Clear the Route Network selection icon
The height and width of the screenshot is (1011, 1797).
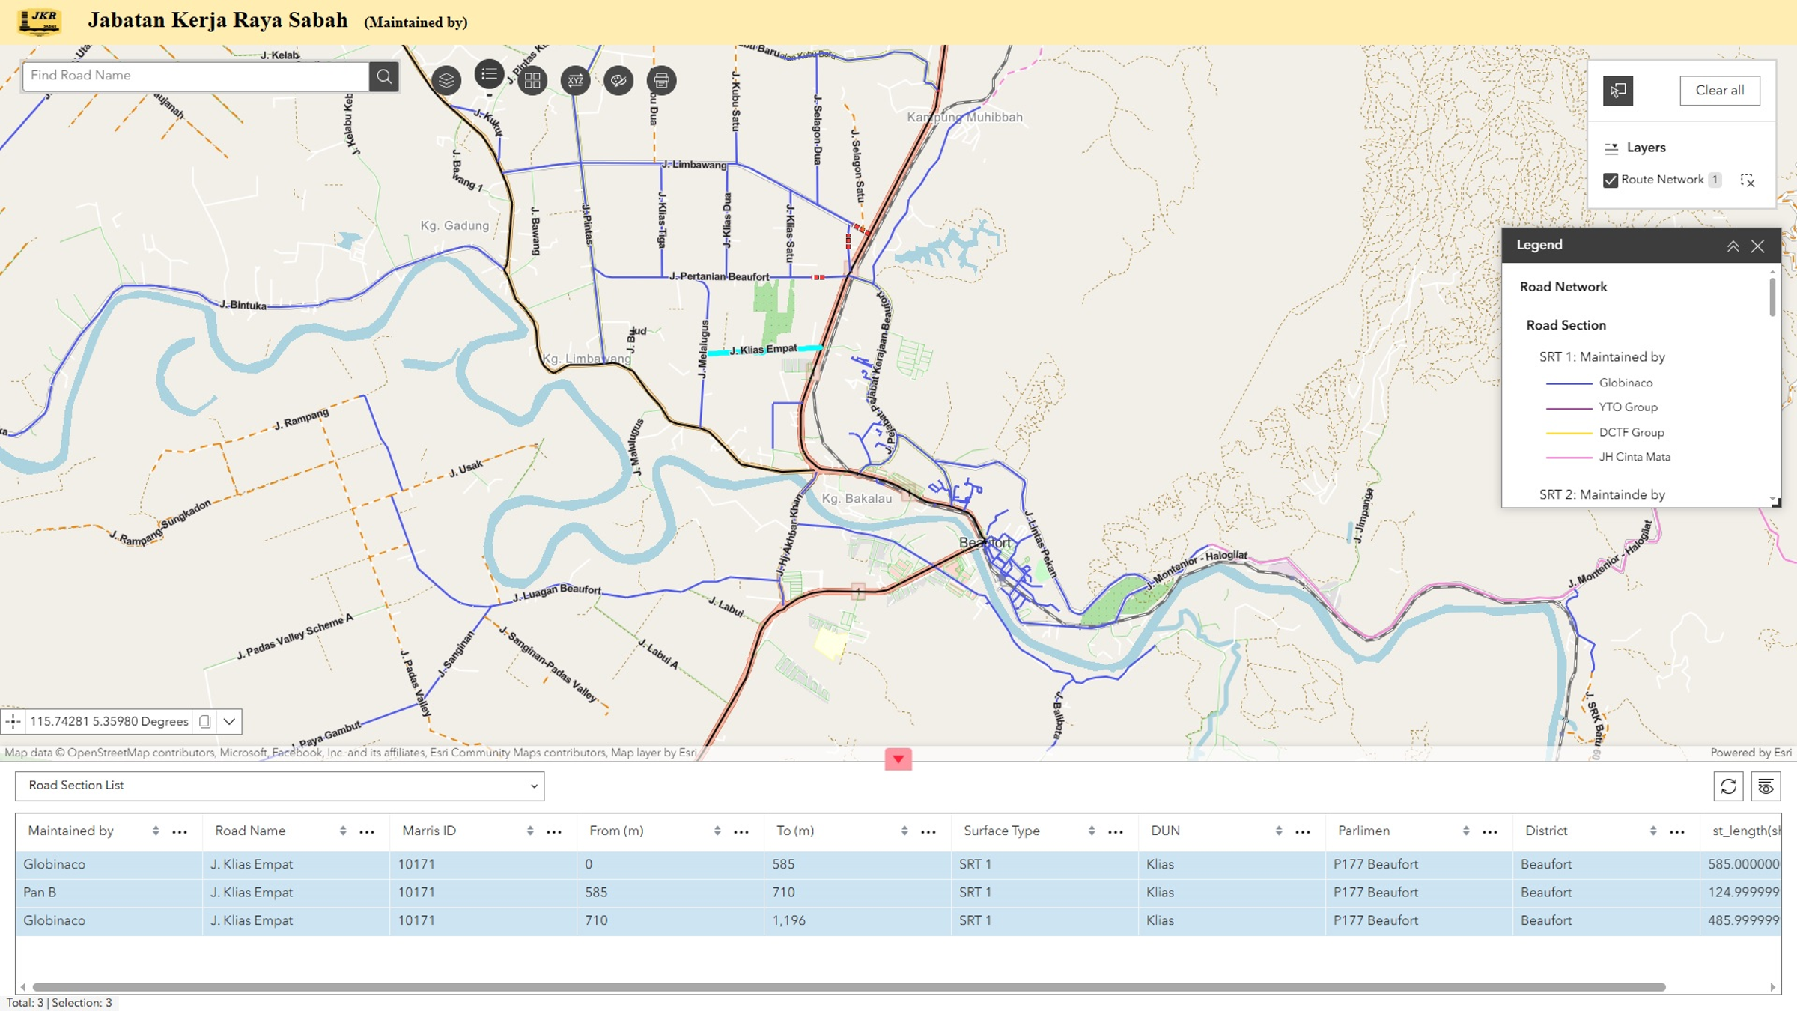click(x=1748, y=180)
